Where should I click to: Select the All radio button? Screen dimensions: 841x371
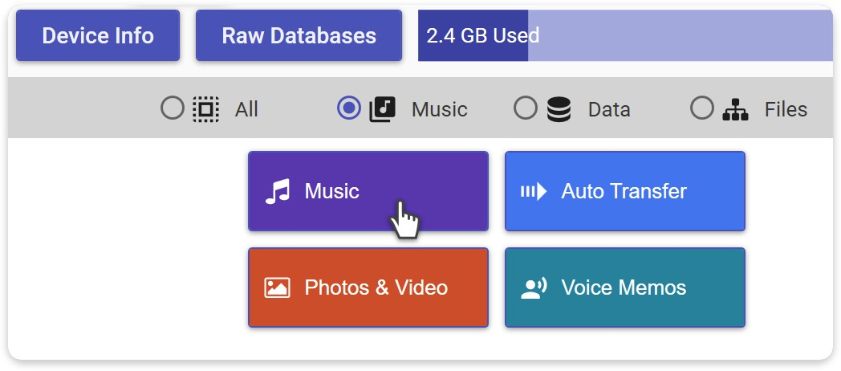pos(173,108)
